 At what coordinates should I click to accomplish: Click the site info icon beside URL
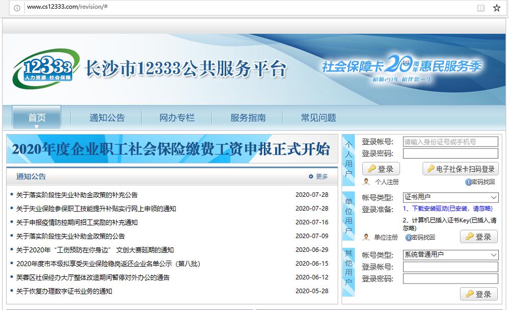pyautogui.click(x=17, y=8)
